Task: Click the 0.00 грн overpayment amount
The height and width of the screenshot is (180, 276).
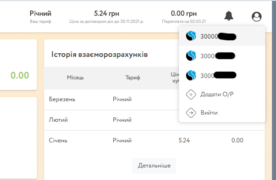Action: click(x=184, y=13)
